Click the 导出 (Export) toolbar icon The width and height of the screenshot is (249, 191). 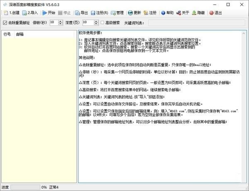pyautogui.click(x=81, y=13)
